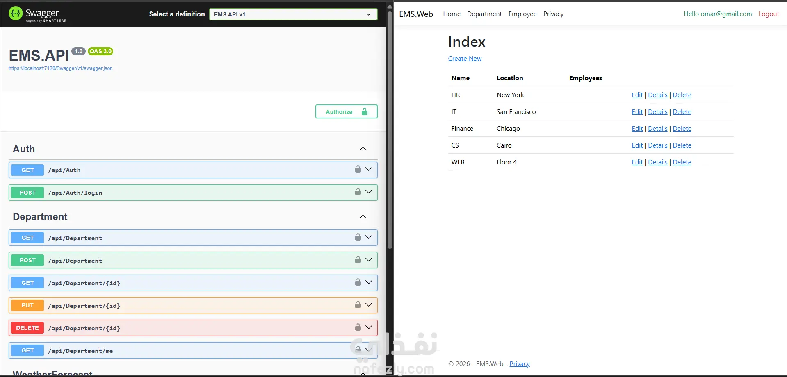Image resolution: width=787 pixels, height=377 pixels.
Task: Click the lock icon on GET /api/Department
Action: coord(358,237)
